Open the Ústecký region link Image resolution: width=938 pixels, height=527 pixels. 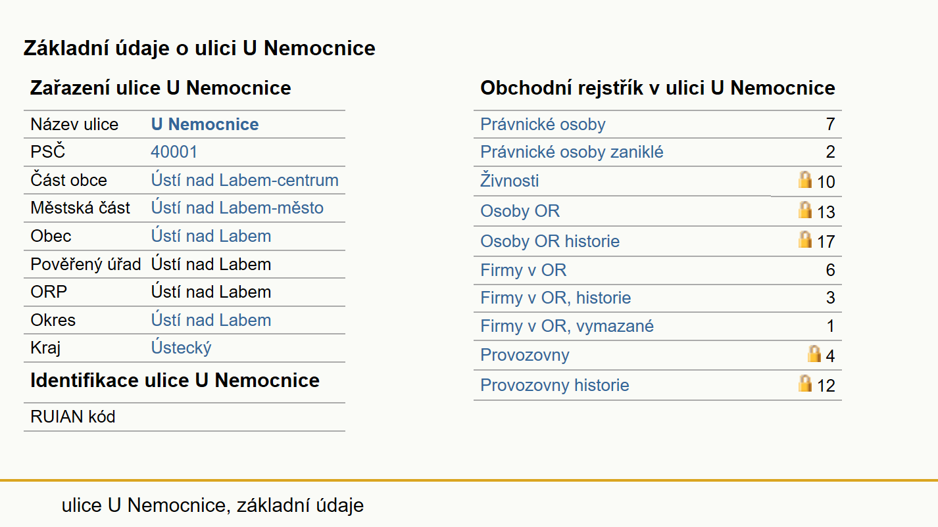click(181, 348)
